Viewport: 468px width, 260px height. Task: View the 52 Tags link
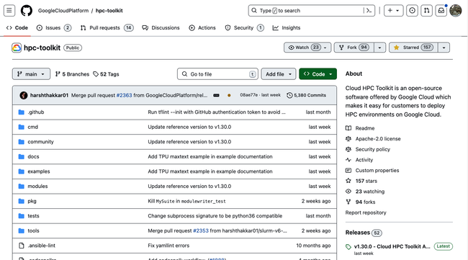[106, 74]
